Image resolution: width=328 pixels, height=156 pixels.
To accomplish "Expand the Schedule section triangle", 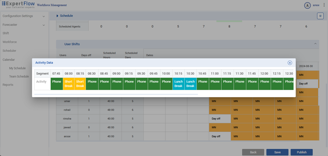I will coord(57,16).
